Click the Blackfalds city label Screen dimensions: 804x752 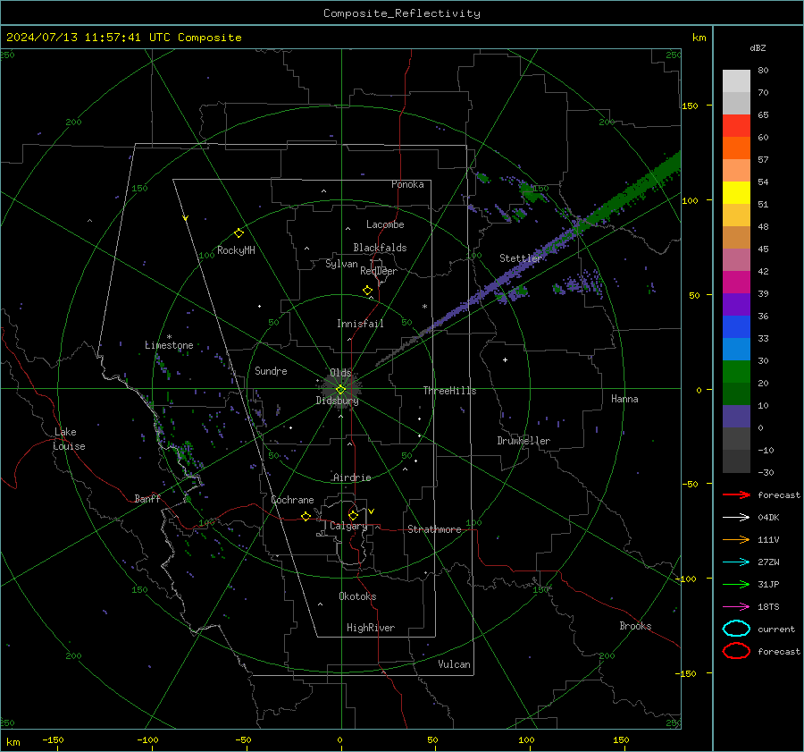click(x=380, y=248)
